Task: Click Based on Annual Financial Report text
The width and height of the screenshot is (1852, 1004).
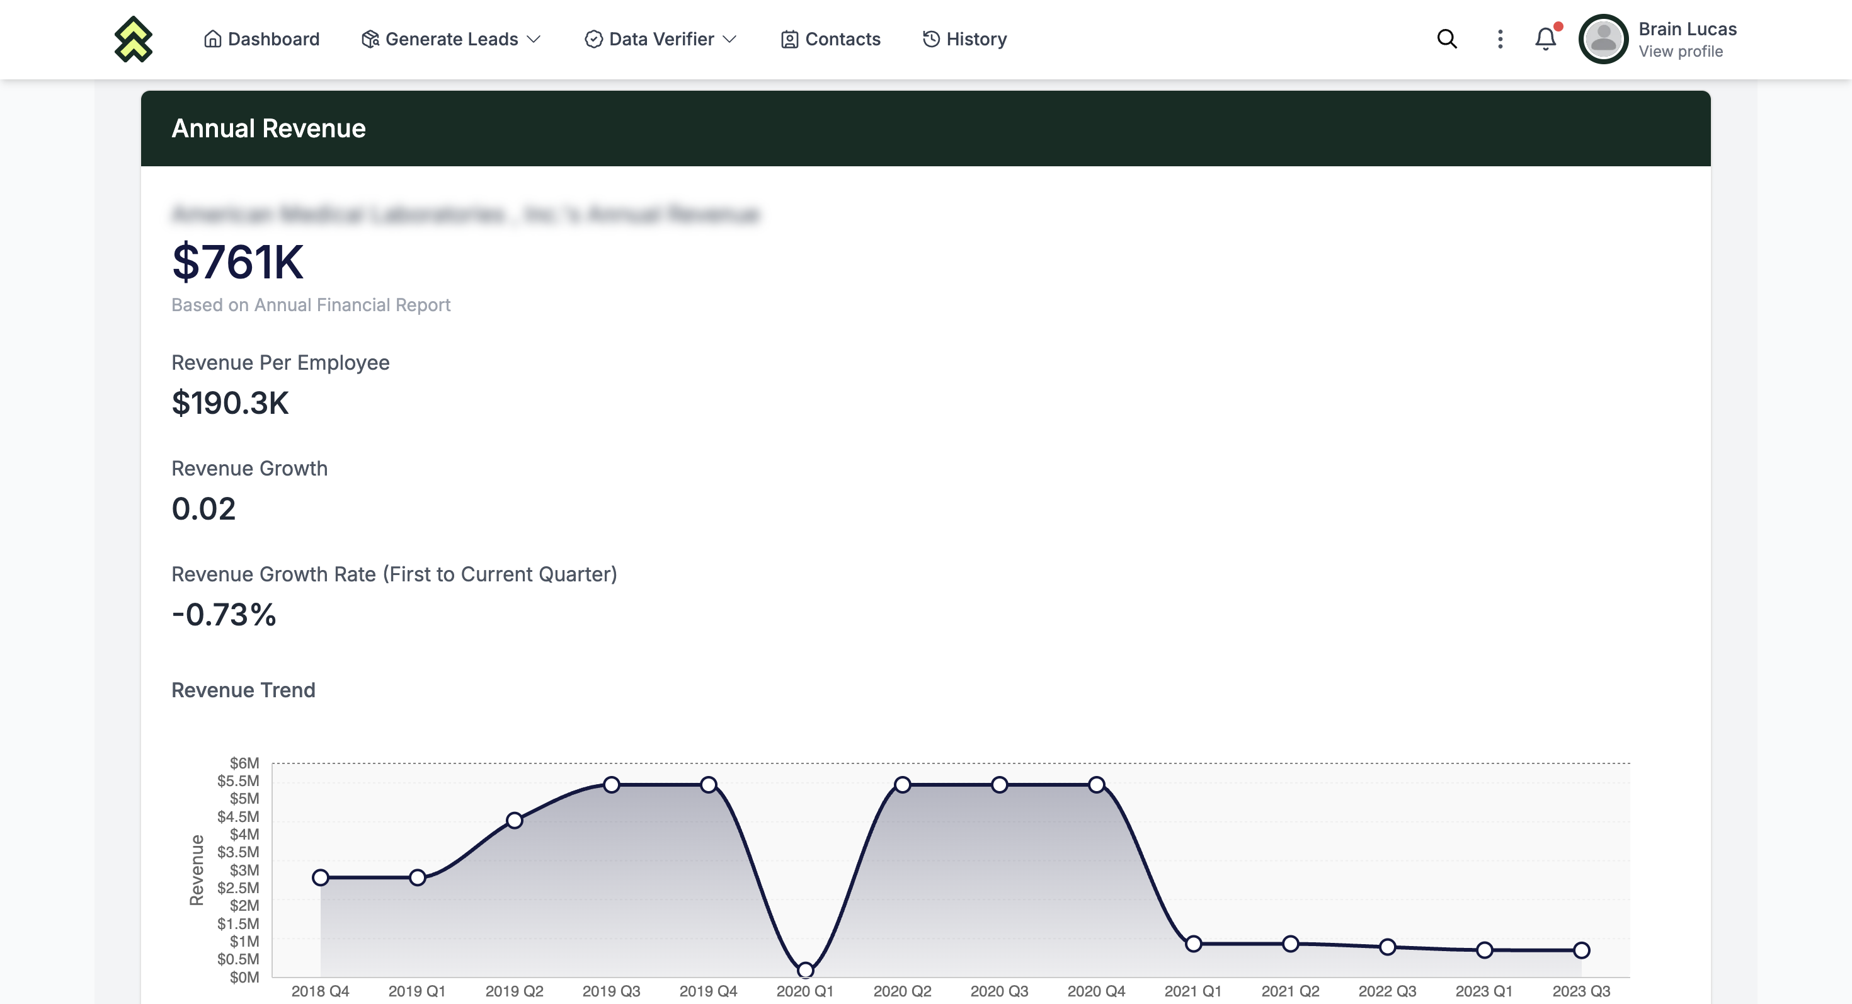Action: [x=311, y=305]
